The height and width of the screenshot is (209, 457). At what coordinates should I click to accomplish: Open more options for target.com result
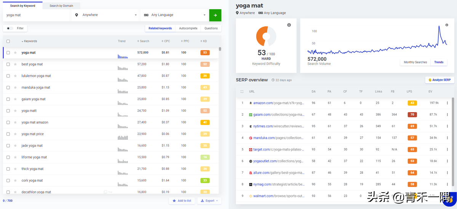(x=447, y=150)
